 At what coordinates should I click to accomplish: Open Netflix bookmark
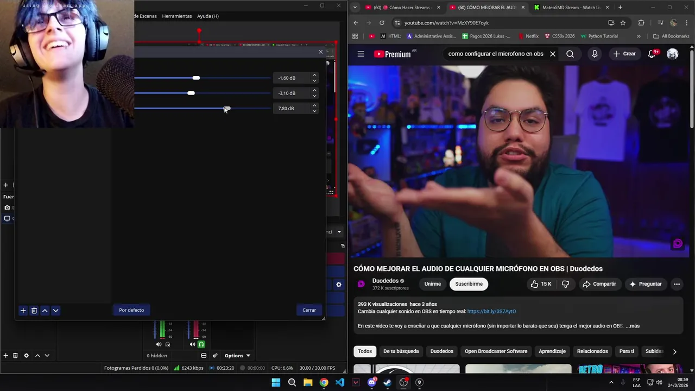528,36
